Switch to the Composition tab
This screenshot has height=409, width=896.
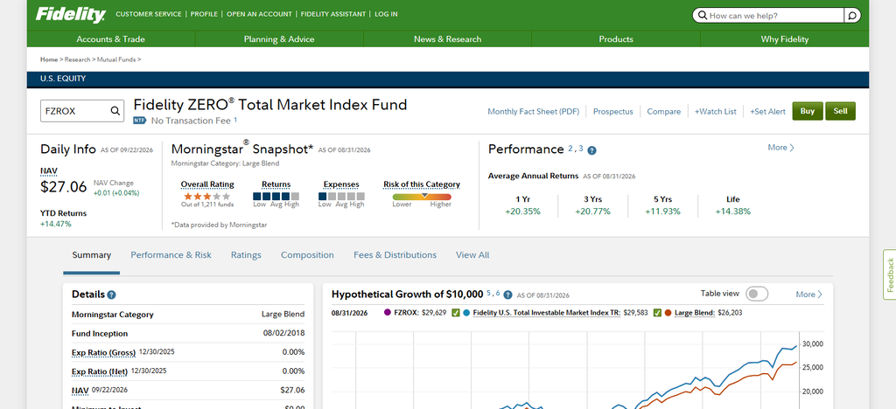click(307, 255)
